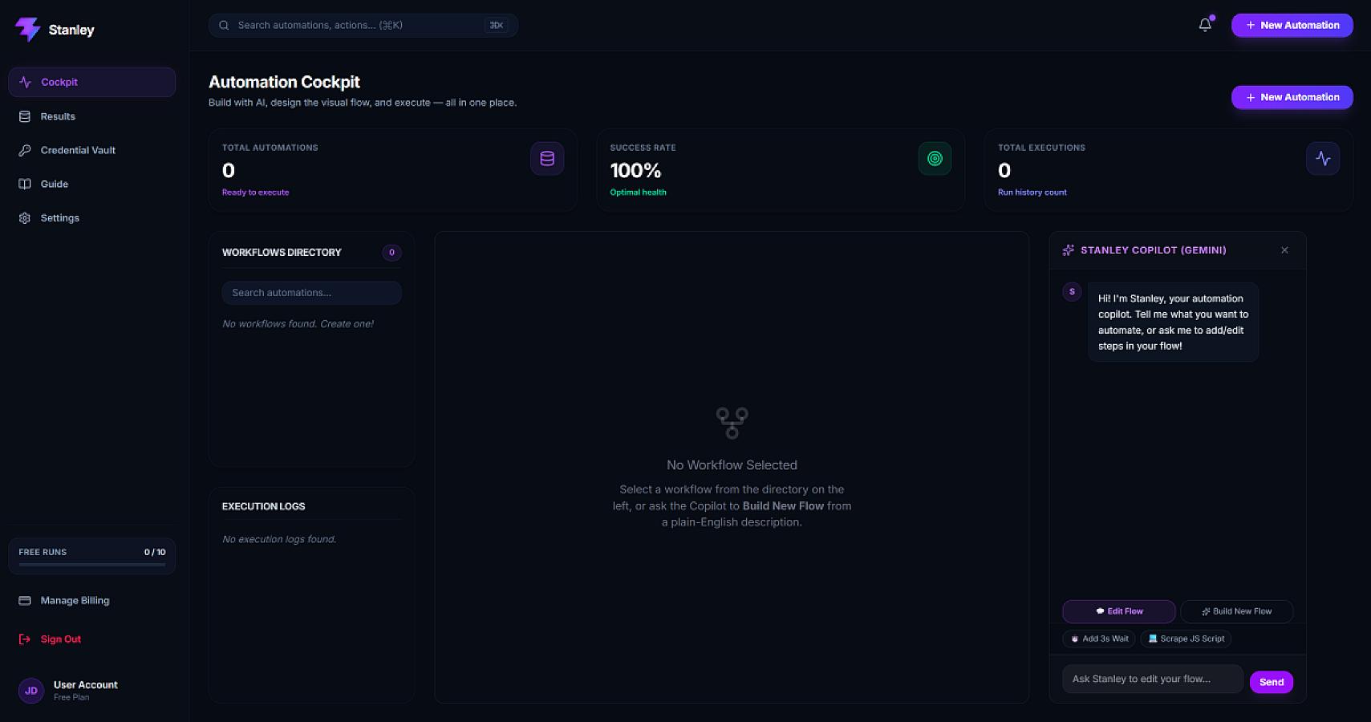Click the top bar New Automation button

[x=1292, y=25]
